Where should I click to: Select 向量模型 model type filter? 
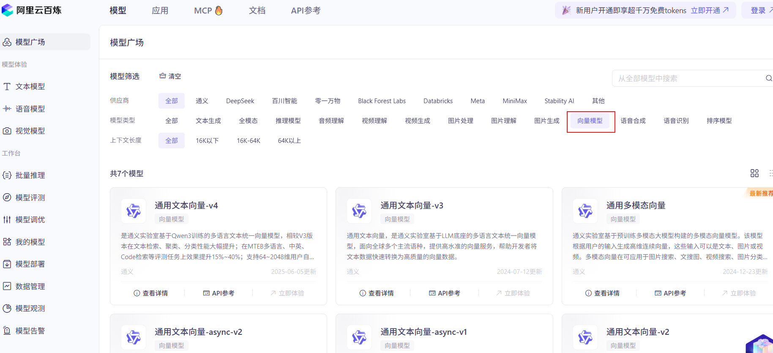point(590,121)
